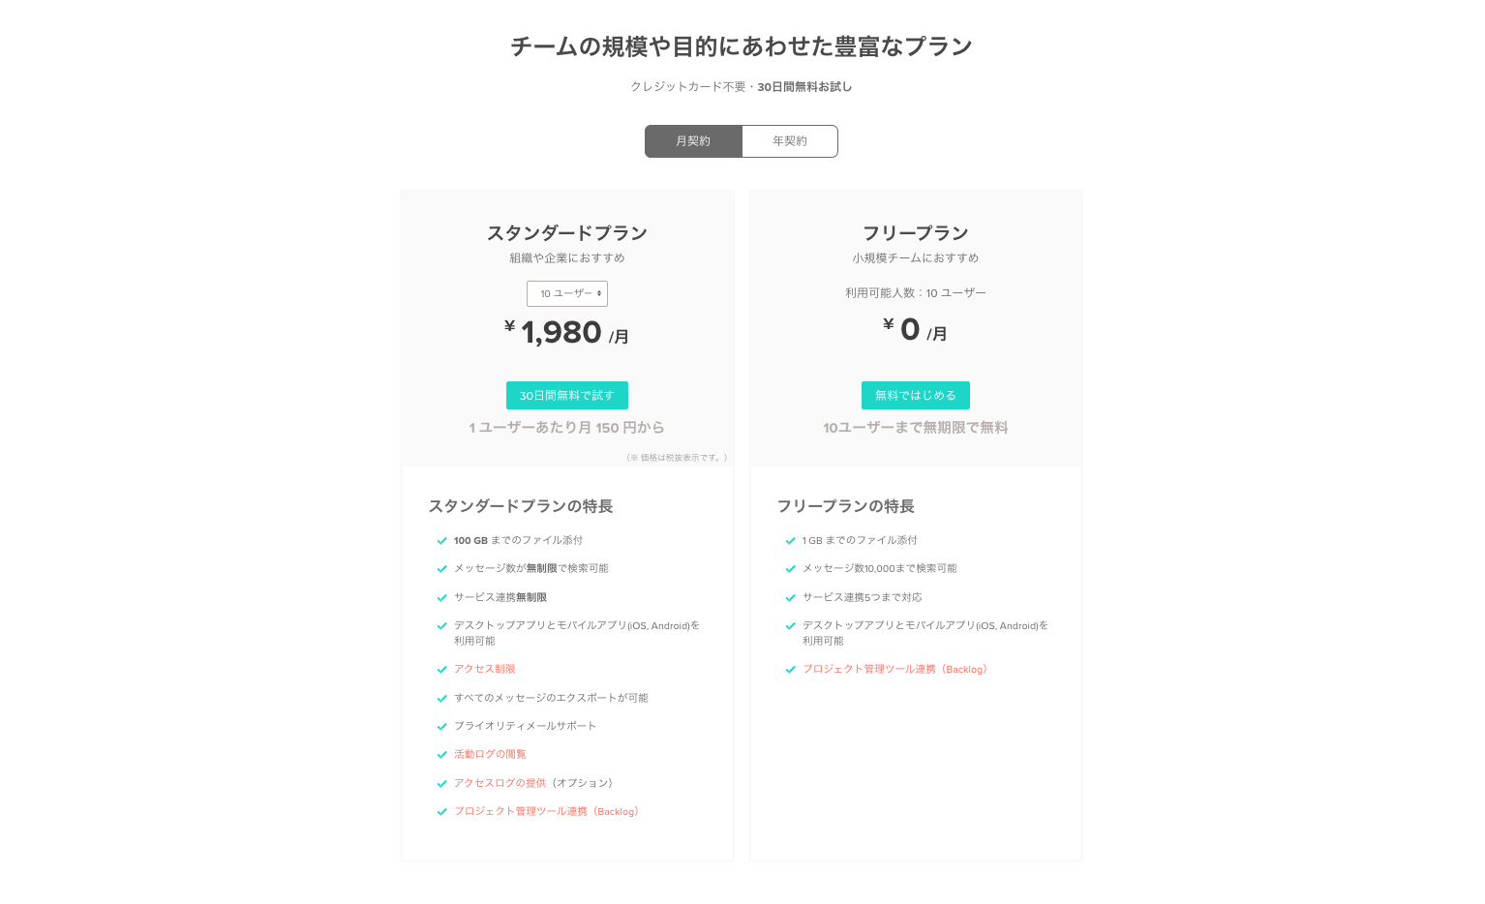This screenshot has height=904, width=1485.
Task: Switch to 月契約 monthly billing toggle
Action: tap(693, 141)
